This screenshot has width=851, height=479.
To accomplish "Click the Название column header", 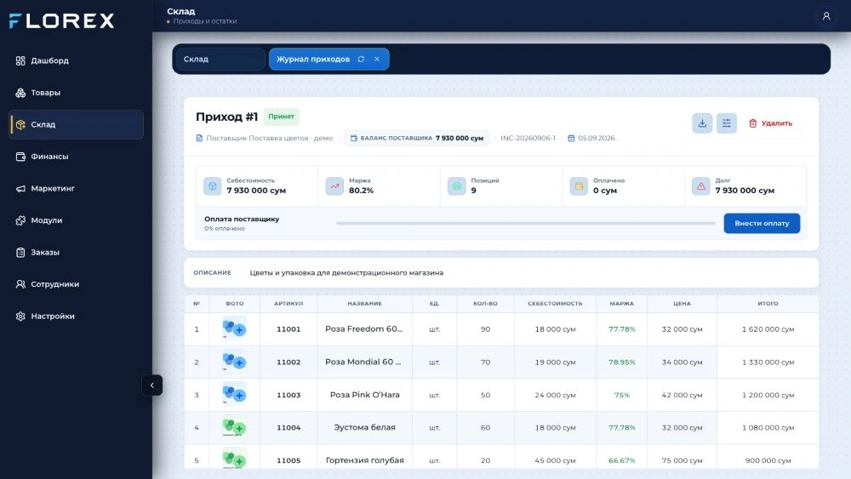I will pos(365,304).
